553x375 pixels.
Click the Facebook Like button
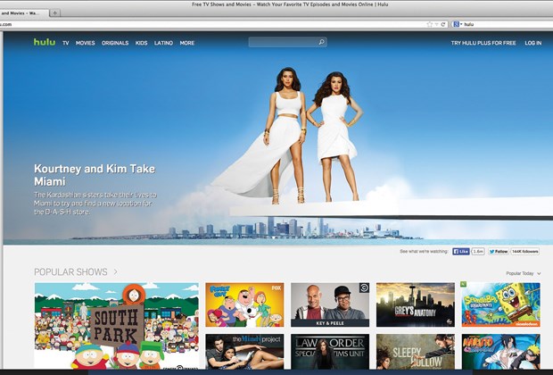pyautogui.click(x=461, y=252)
